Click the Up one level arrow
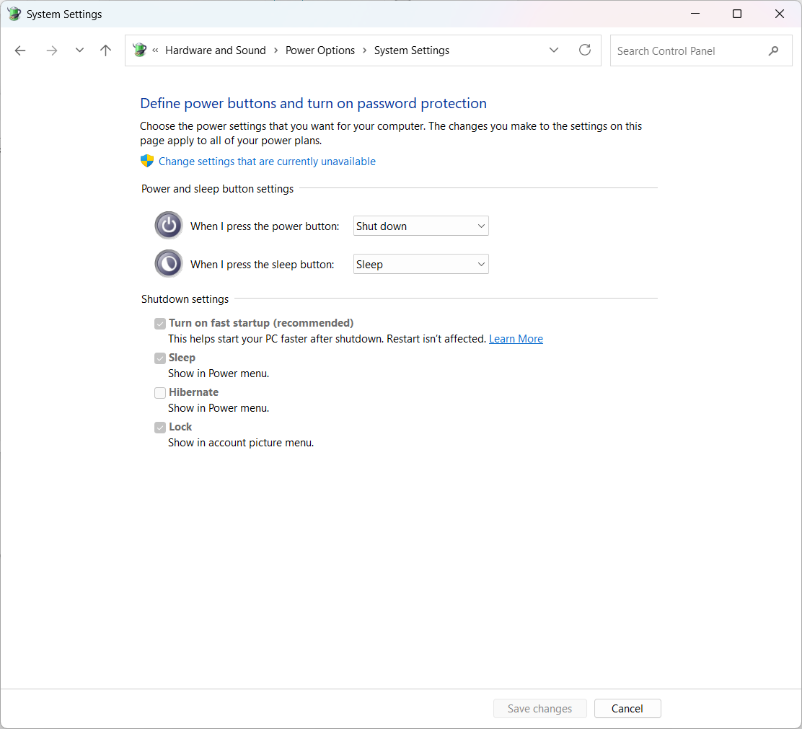Image resolution: width=802 pixels, height=729 pixels. coord(106,50)
